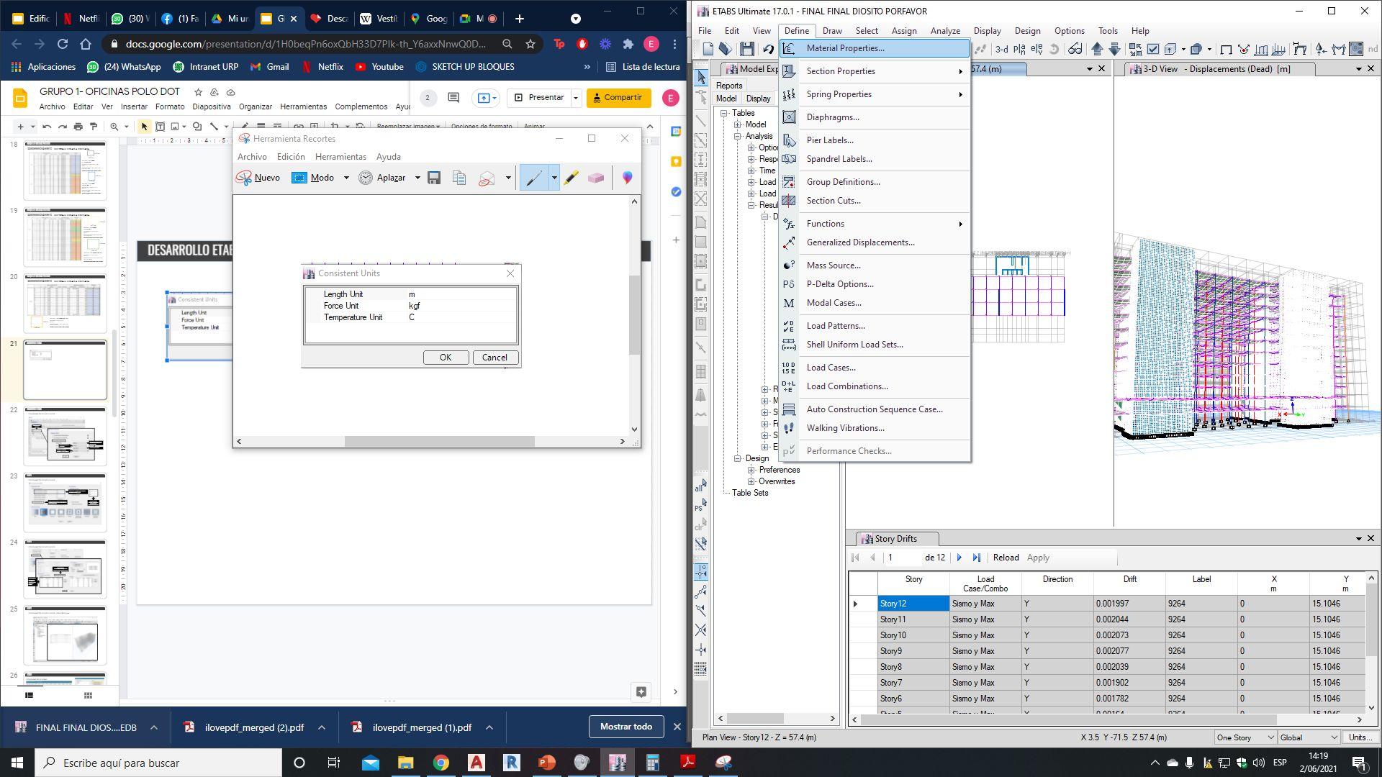Click Move Up in List arrow icon
The width and height of the screenshot is (1382, 777).
point(1097,49)
